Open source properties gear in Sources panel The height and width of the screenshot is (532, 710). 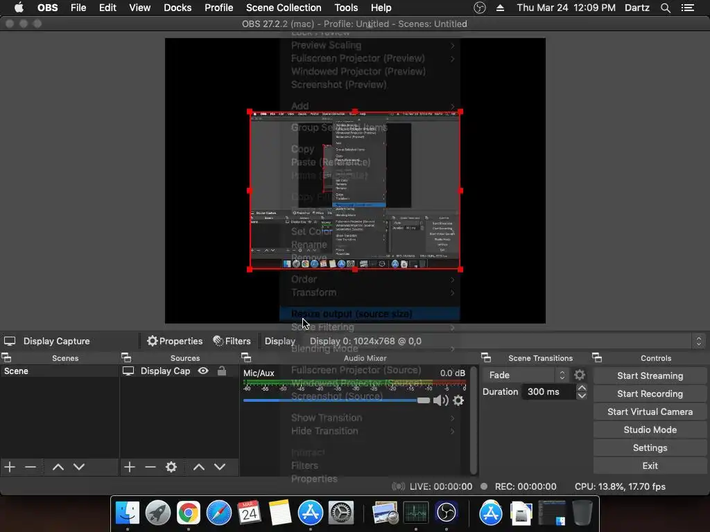point(171,467)
